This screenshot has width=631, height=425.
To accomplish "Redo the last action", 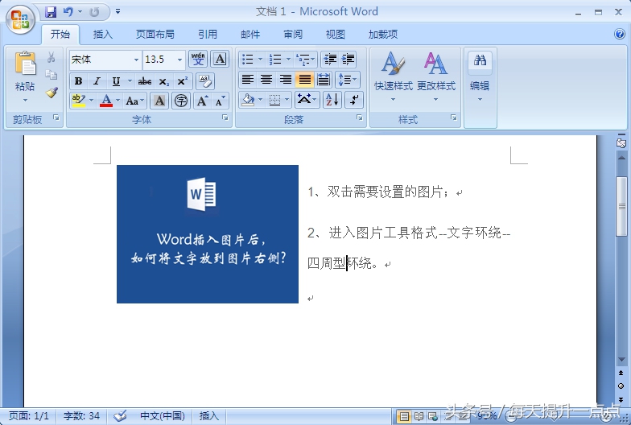I will (95, 12).
